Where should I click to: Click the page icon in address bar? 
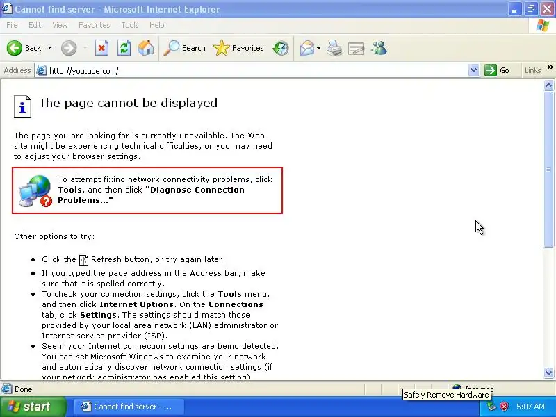coord(42,71)
